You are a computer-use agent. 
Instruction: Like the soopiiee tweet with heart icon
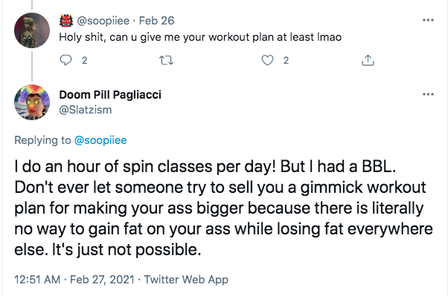pyautogui.click(x=267, y=60)
